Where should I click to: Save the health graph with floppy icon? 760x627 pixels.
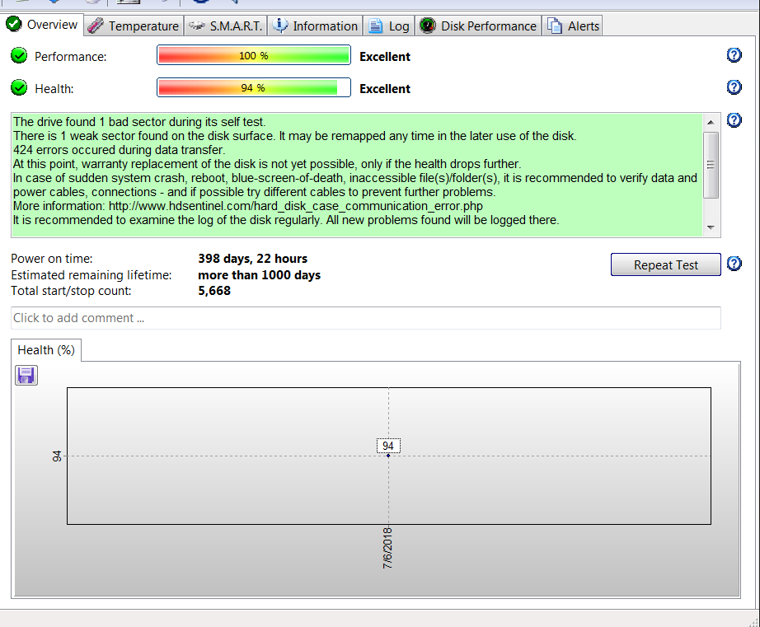tap(26, 376)
